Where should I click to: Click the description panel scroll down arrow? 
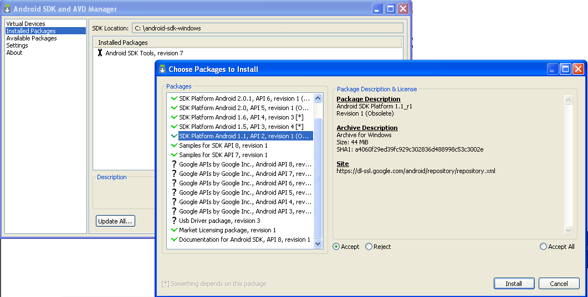(x=569, y=231)
